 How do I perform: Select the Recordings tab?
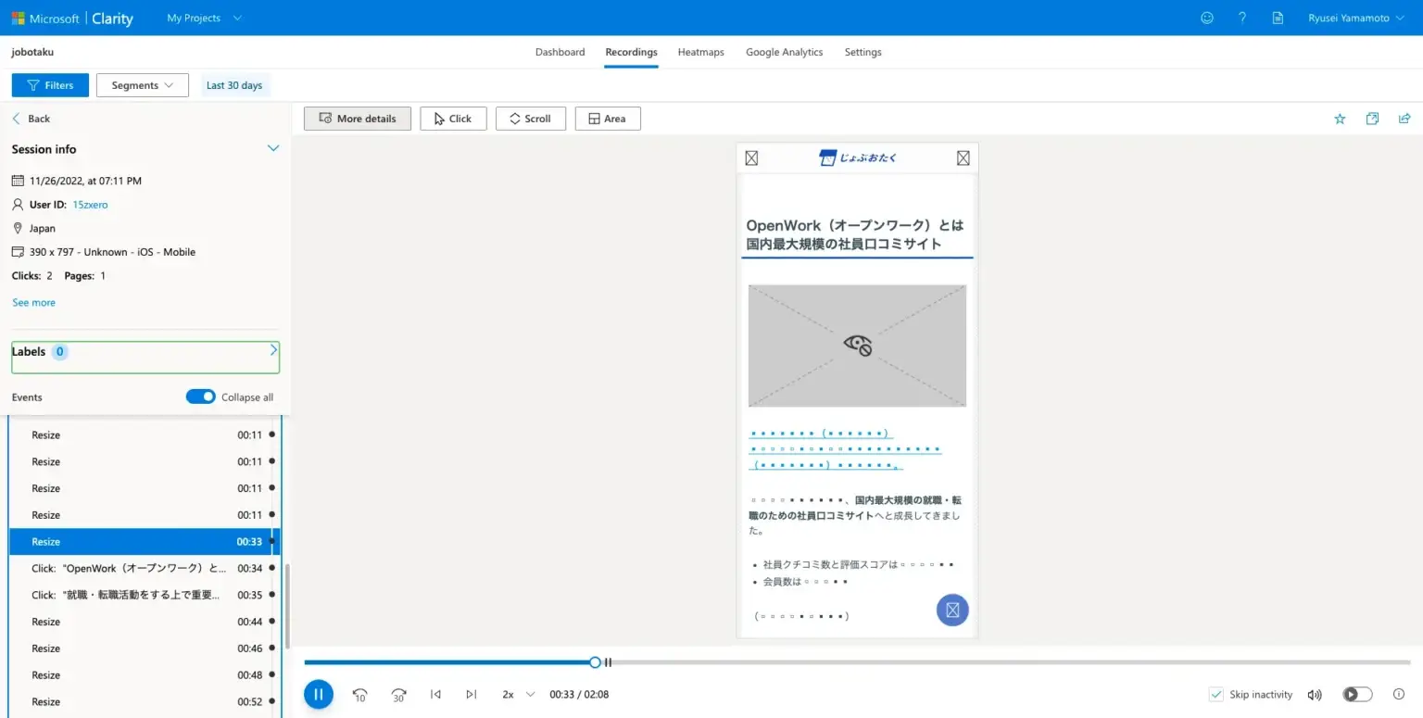point(631,52)
